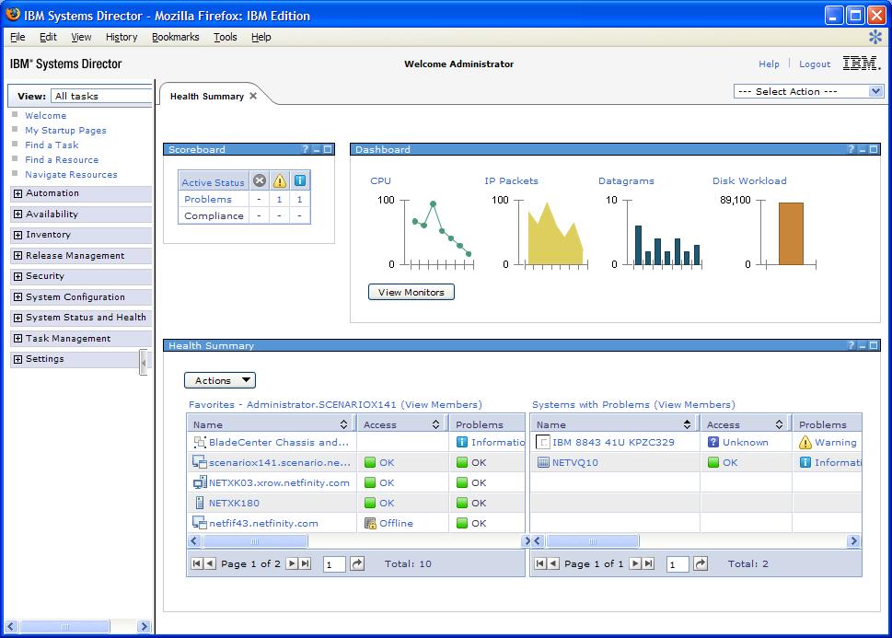892x638 pixels.
Task: Open the Edit menu
Action: (49, 37)
